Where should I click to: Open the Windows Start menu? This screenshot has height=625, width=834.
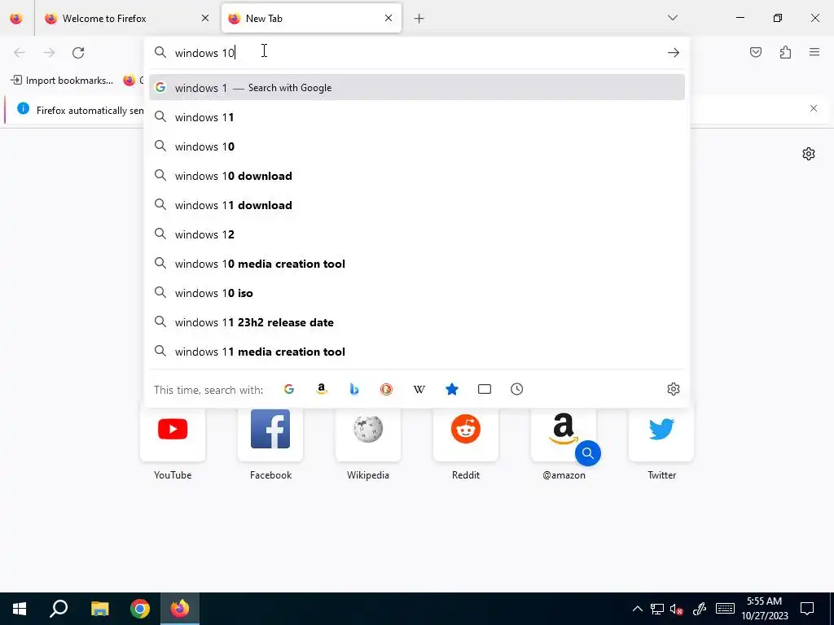(20, 609)
